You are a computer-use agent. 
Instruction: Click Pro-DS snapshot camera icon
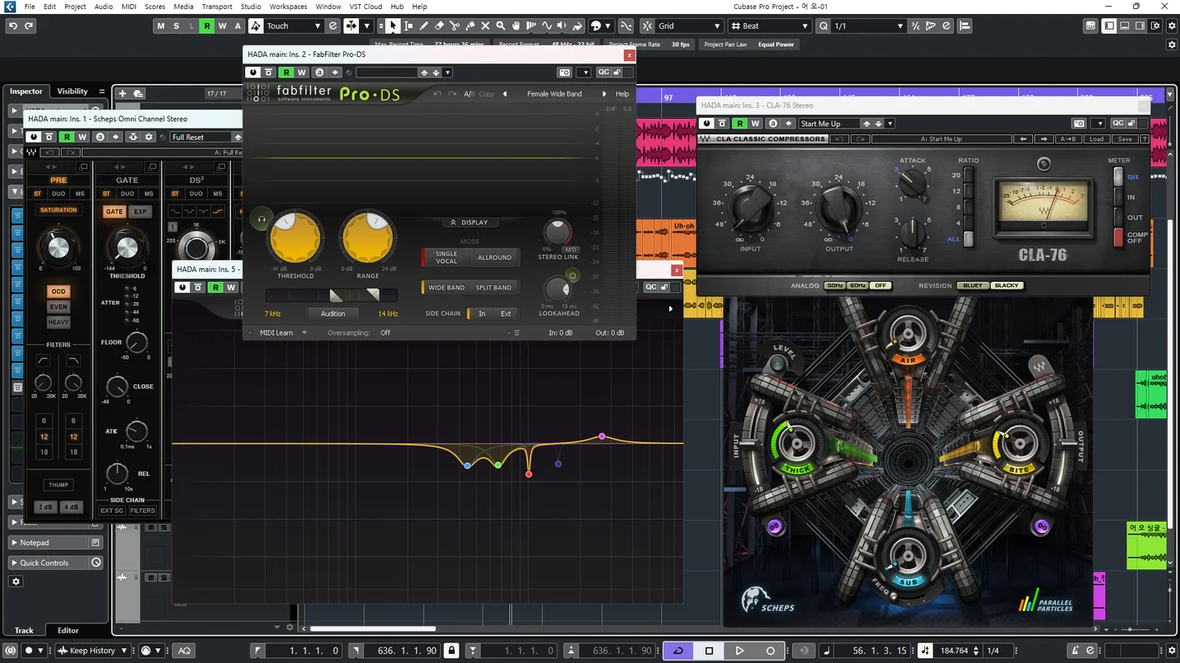[x=564, y=73]
